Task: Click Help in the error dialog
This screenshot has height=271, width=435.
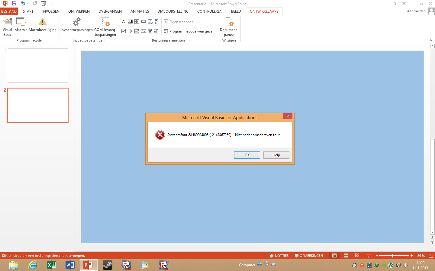Action: [276, 155]
